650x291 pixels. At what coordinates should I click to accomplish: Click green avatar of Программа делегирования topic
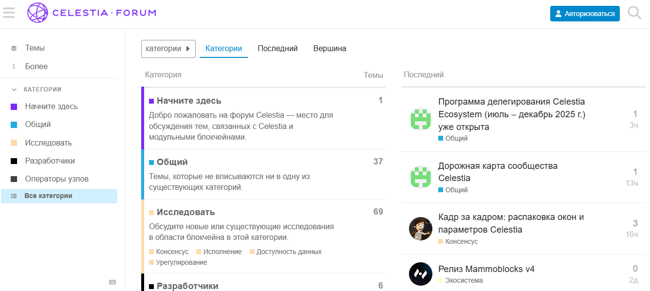(x=421, y=119)
